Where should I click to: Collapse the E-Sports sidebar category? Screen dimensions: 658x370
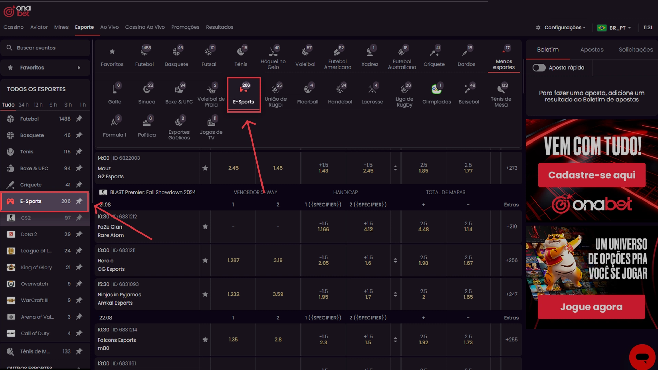coord(45,201)
